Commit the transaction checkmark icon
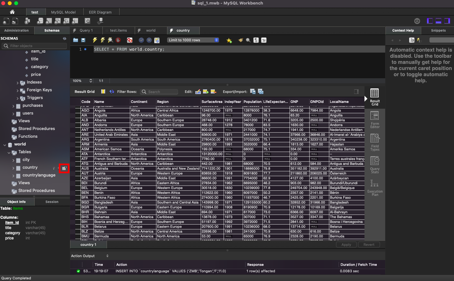This screenshot has width=454, height=281. [141, 40]
